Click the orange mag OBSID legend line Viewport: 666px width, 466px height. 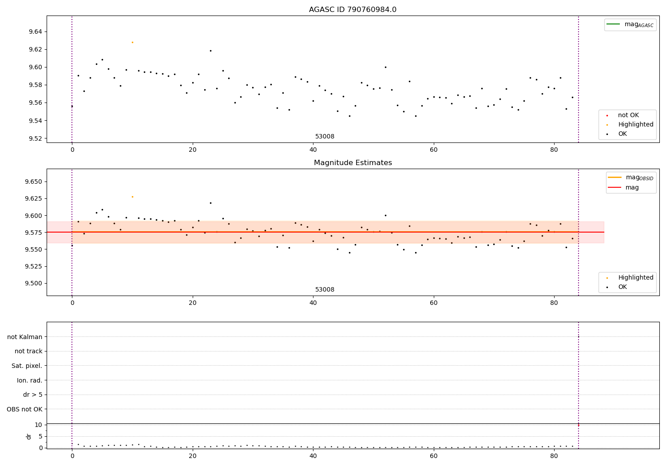coord(614,177)
